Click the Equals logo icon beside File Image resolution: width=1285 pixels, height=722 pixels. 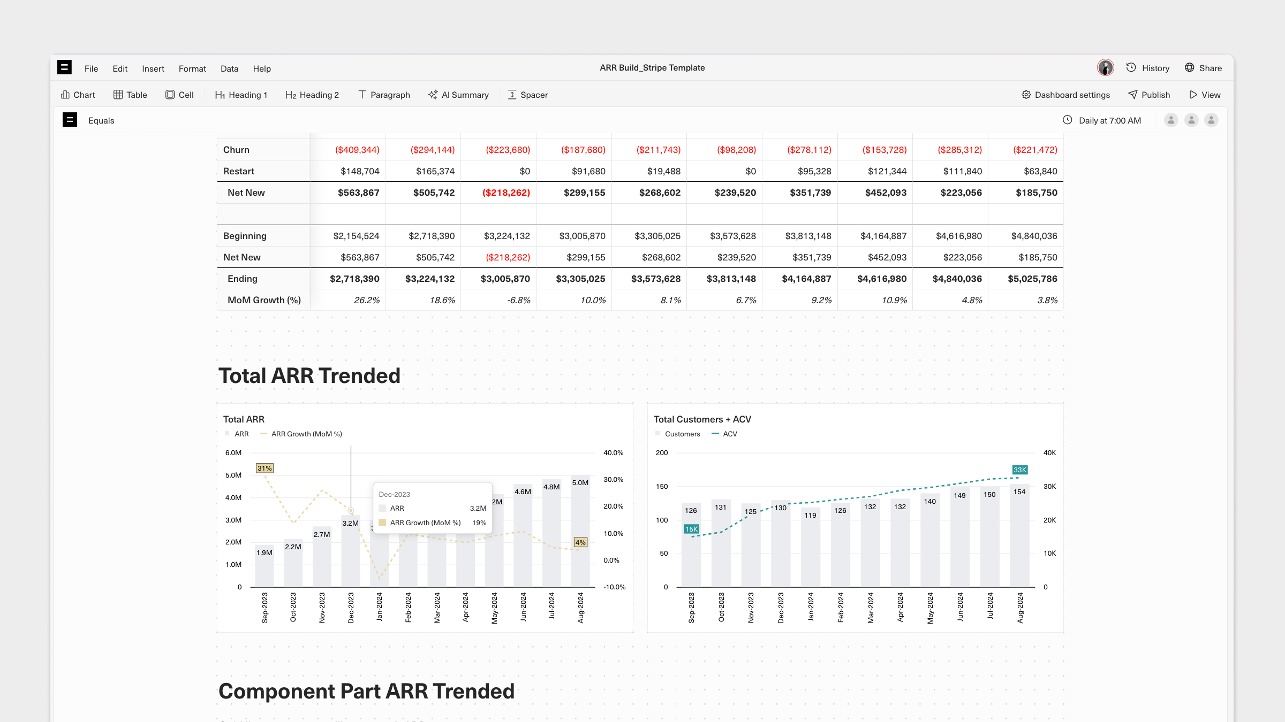[64, 67]
